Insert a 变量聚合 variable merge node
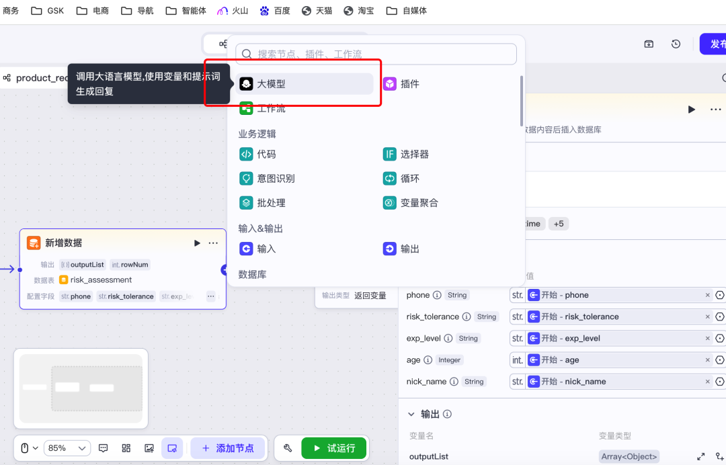 click(x=410, y=203)
